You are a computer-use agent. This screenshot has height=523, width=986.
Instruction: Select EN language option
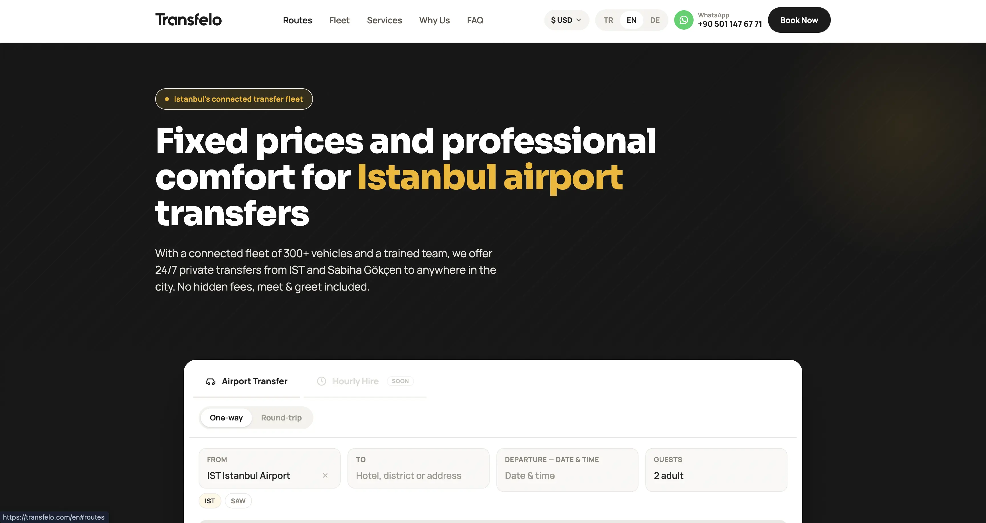click(632, 20)
